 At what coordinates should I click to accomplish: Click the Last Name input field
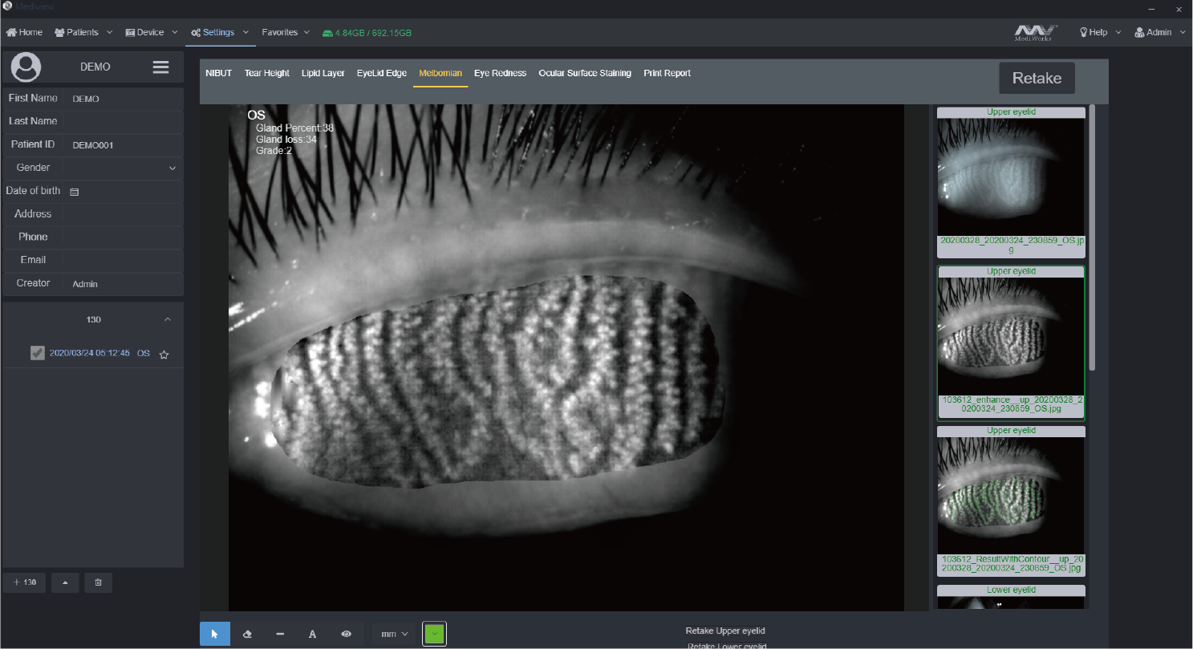[x=124, y=122]
